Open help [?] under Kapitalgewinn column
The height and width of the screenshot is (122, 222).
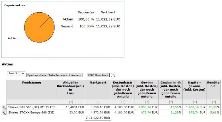click(195, 102)
